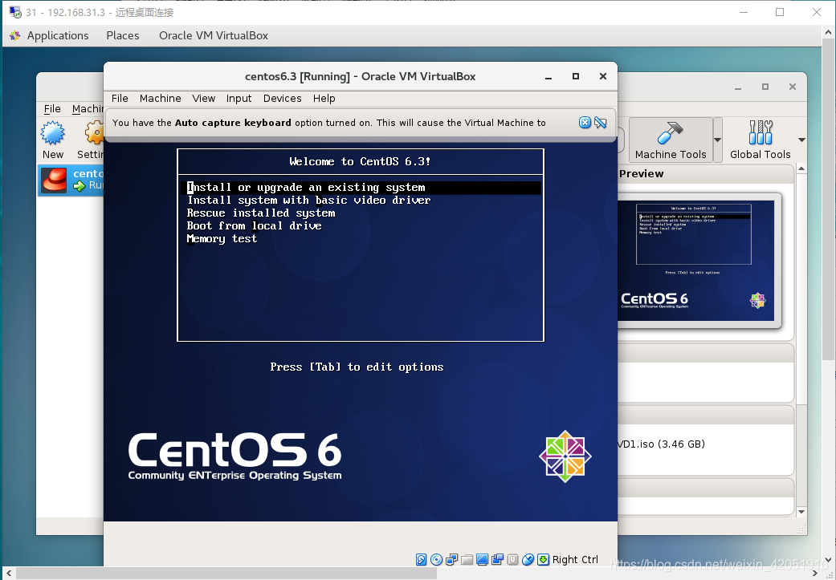The width and height of the screenshot is (836, 580).
Task: Open Oracle VM VirtualBox app menu in panel
Action: pos(214,35)
